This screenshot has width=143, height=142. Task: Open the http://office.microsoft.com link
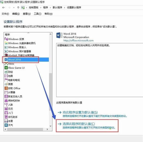79,41
